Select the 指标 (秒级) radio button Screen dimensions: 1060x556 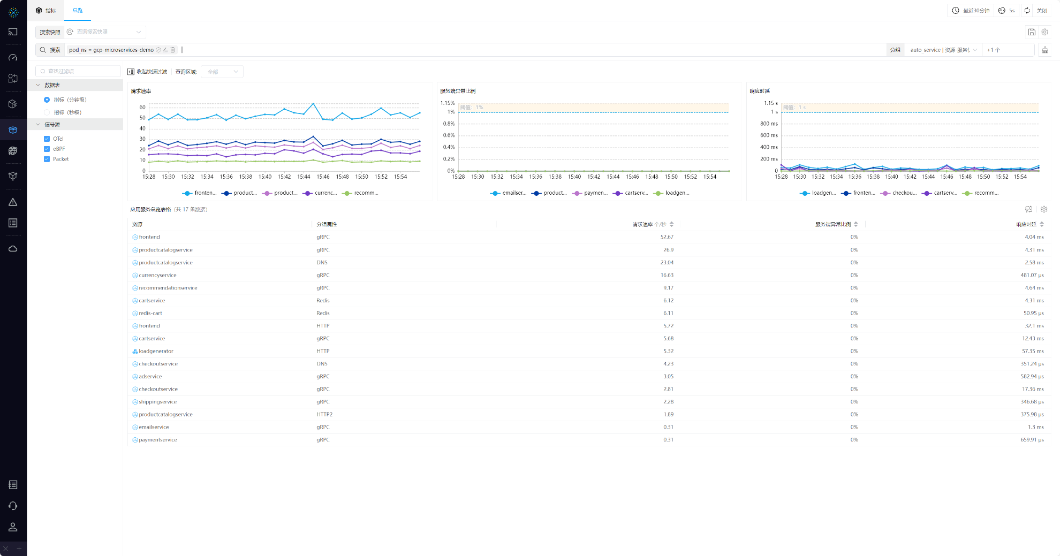(47, 112)
